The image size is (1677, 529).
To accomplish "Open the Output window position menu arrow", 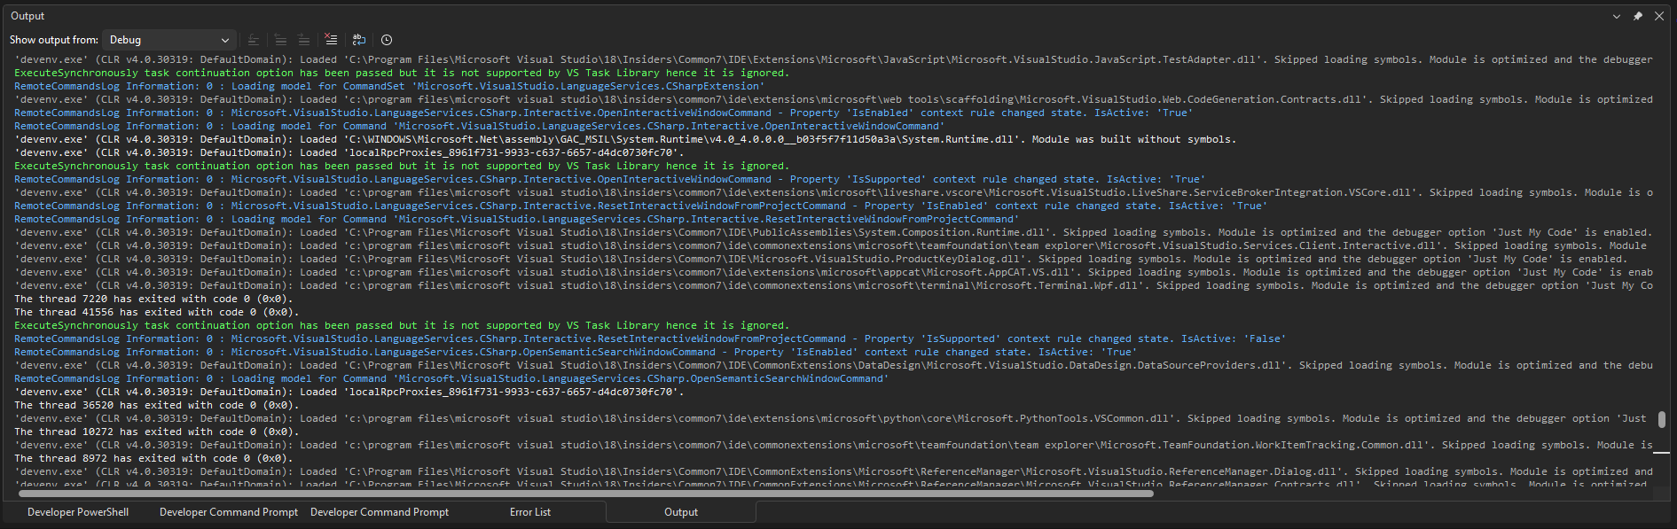I will pos(1617,16).
